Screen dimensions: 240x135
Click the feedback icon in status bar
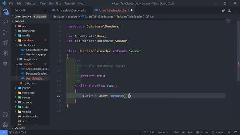tap(229, 132)
